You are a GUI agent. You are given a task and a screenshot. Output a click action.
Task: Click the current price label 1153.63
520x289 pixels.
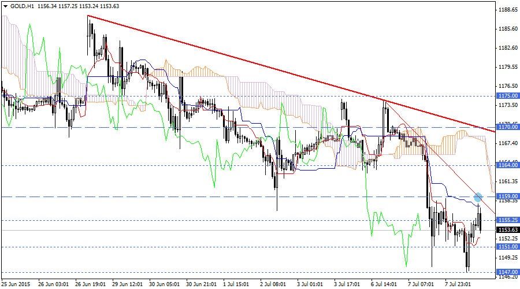pos(508,230)
